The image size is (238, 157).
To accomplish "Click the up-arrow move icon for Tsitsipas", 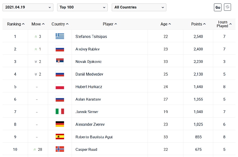I will coord(36,37).
